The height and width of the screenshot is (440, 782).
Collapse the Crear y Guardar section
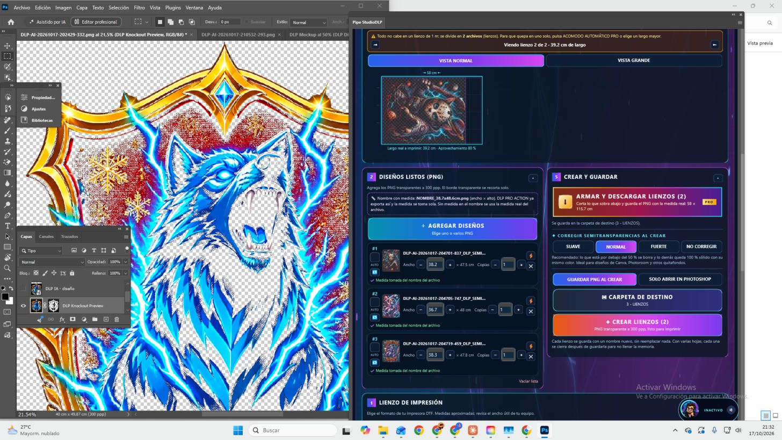click(718, 178)
